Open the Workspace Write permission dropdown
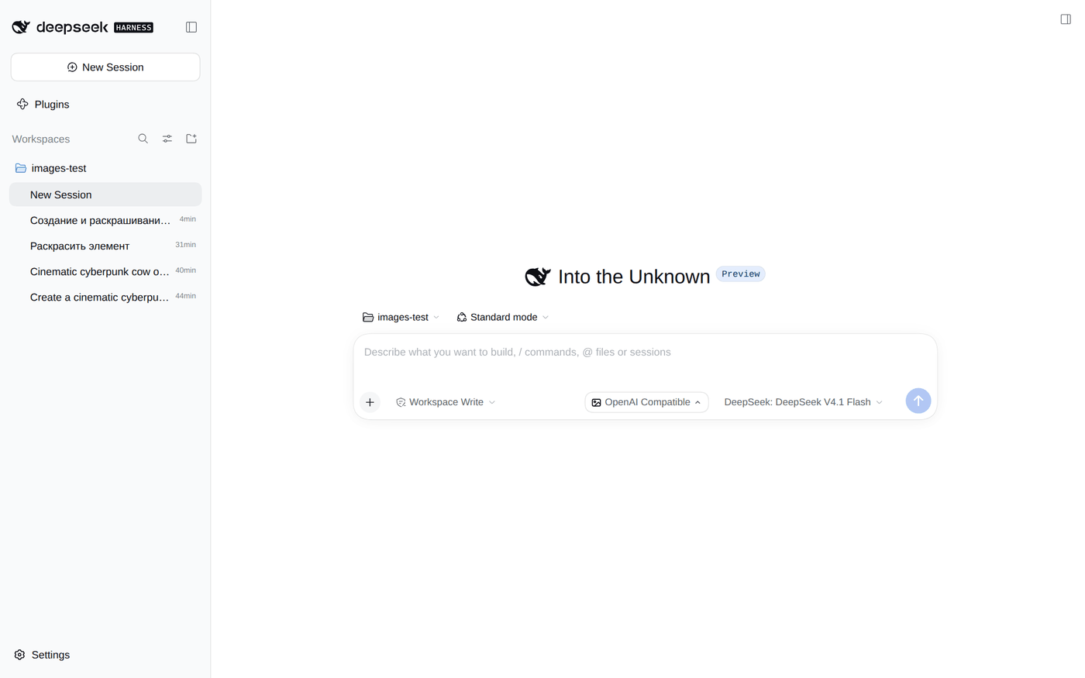1085x678 pixels. point(446,402)
